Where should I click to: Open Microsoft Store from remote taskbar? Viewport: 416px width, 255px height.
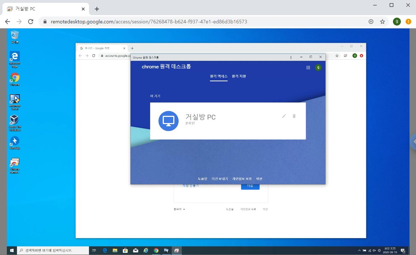point(125,250)
